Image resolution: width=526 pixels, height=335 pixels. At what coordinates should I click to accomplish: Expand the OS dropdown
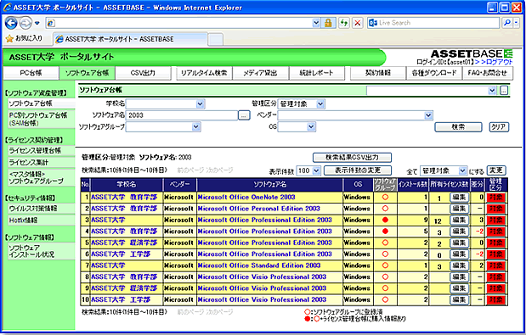[x=311, y=127]
